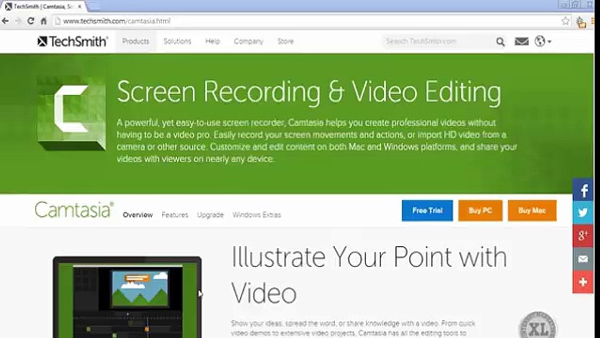The height and width of the screenshot is (338, 600).
Task: Go to the browser home icon
Action: pyautogui.click(x=43, y=21)
